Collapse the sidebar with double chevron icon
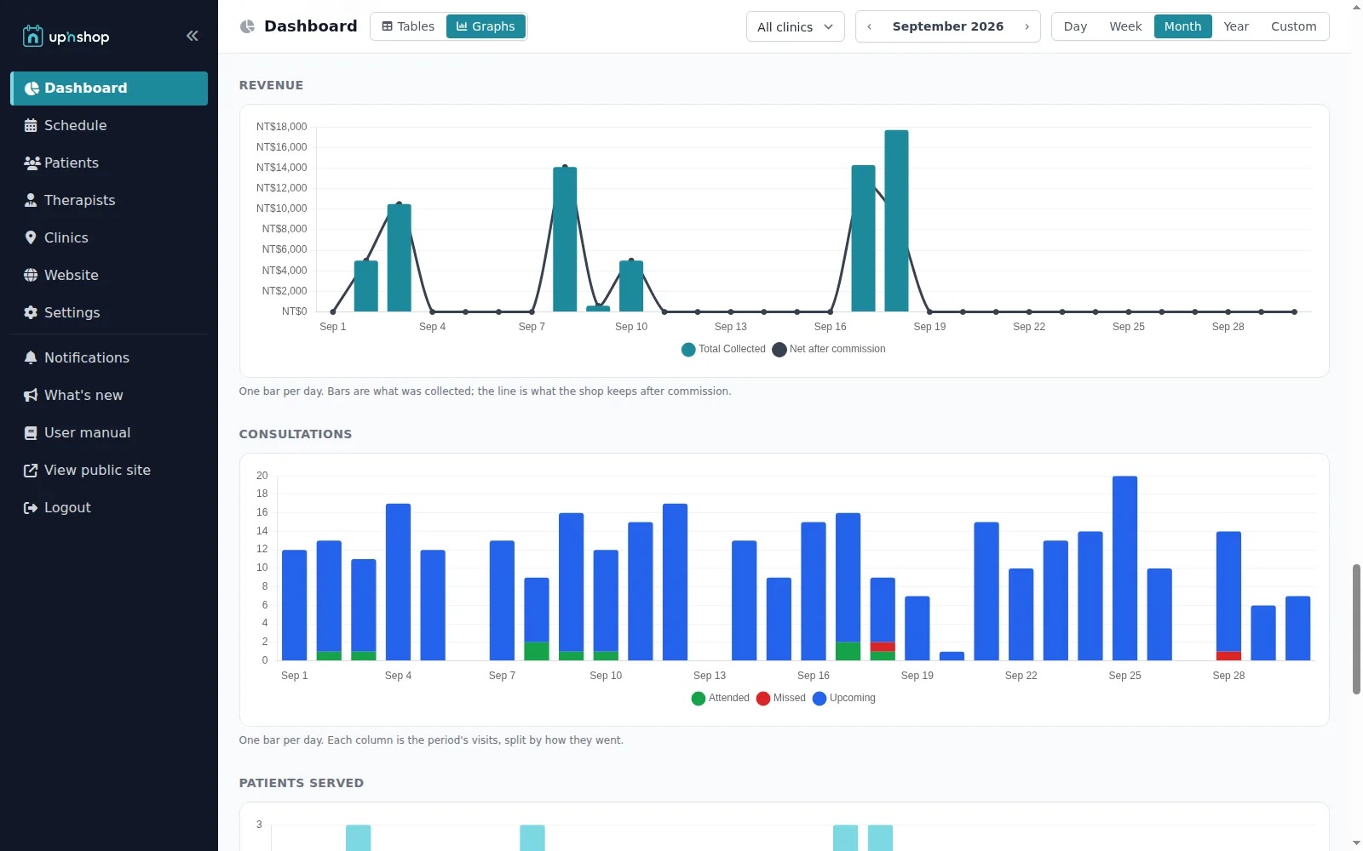The height and width of the screenshot is (851, 1363). 193,36
